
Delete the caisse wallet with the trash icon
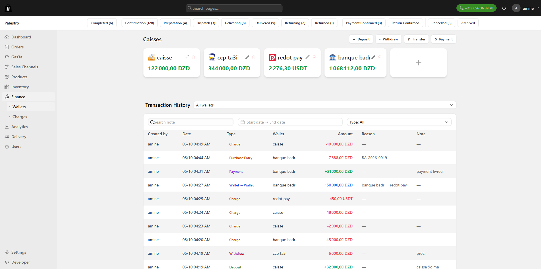[x=193, y=57]
